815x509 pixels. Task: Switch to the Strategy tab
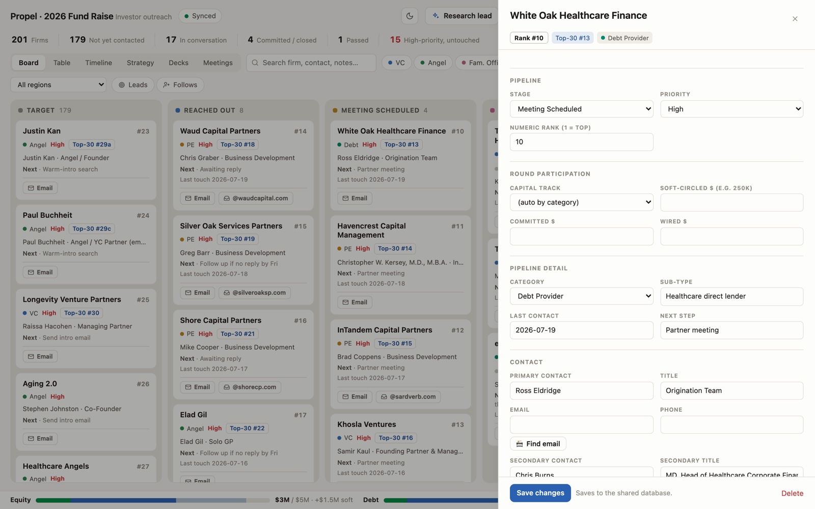[140, 63]
